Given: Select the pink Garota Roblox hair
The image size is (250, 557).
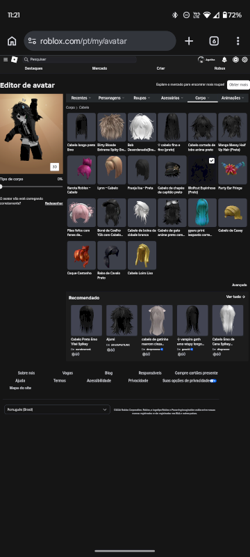Looking at the screenshot, I should pos(81,170).
